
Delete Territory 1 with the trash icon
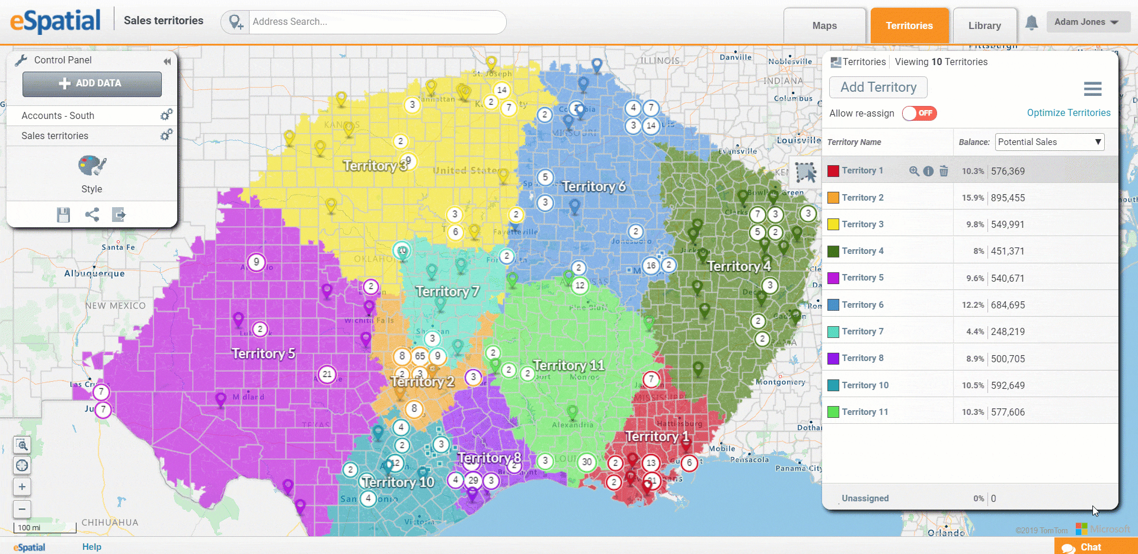(944, 171)
